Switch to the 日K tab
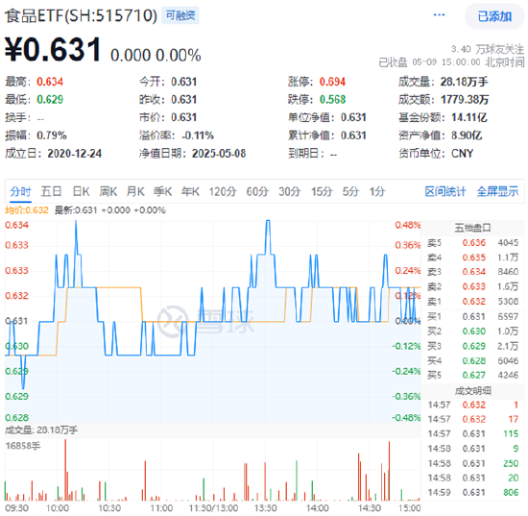The width and height of the screenshot is (528, 516). (82, 191)
